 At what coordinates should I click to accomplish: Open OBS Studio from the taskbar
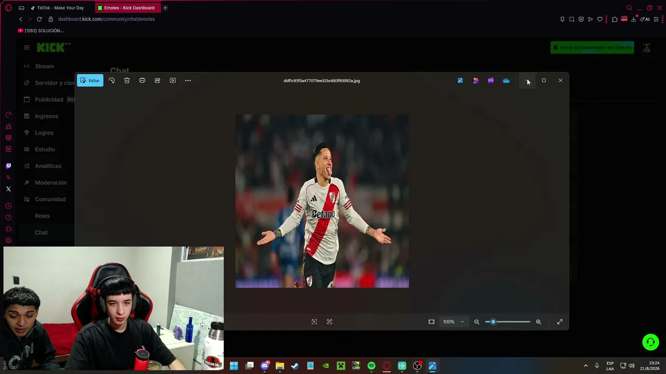click(417, 366)
